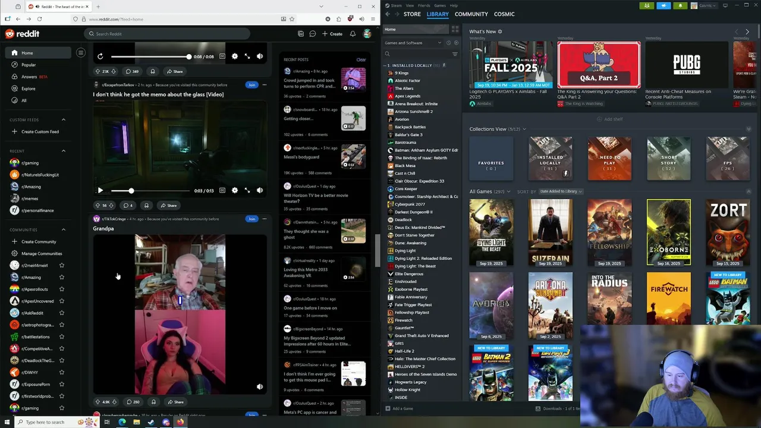Click Steam library recent clock icon
This screenshot has width=761, height=428.
tap(449, 43)
